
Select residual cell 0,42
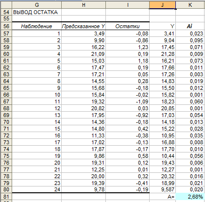tap(128, 129)
